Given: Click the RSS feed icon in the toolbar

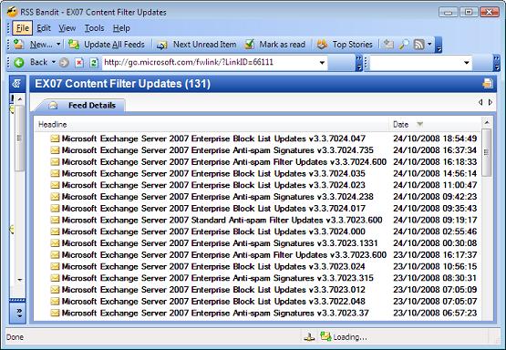Looking at the screenshot, I should point(418,44).
